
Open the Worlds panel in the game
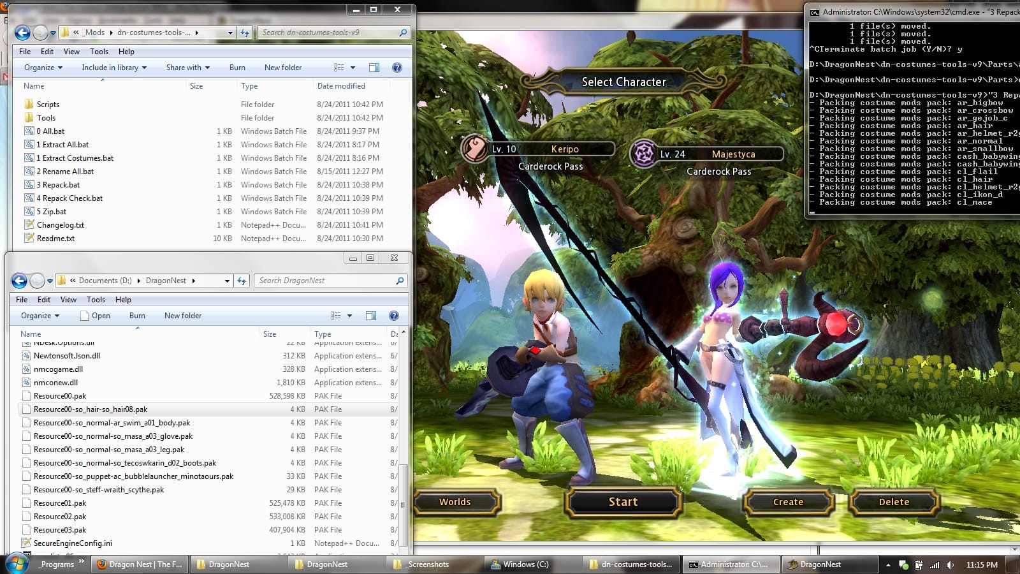tap(455, 502)
